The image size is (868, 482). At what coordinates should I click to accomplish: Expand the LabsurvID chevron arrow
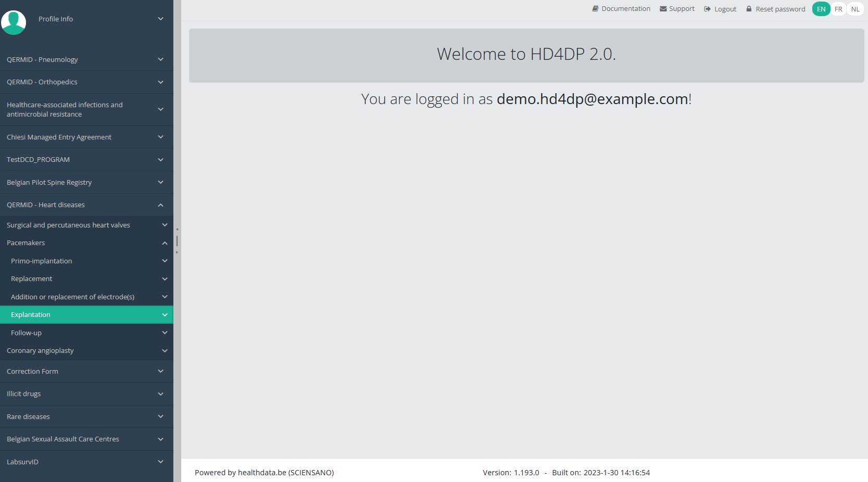pos(160,462)
